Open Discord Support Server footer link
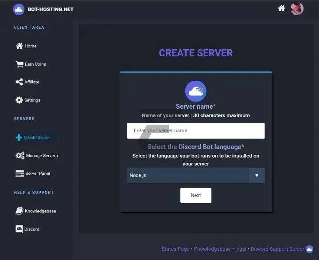The height and width of the screenshot is (260, 319). [277, 249]
